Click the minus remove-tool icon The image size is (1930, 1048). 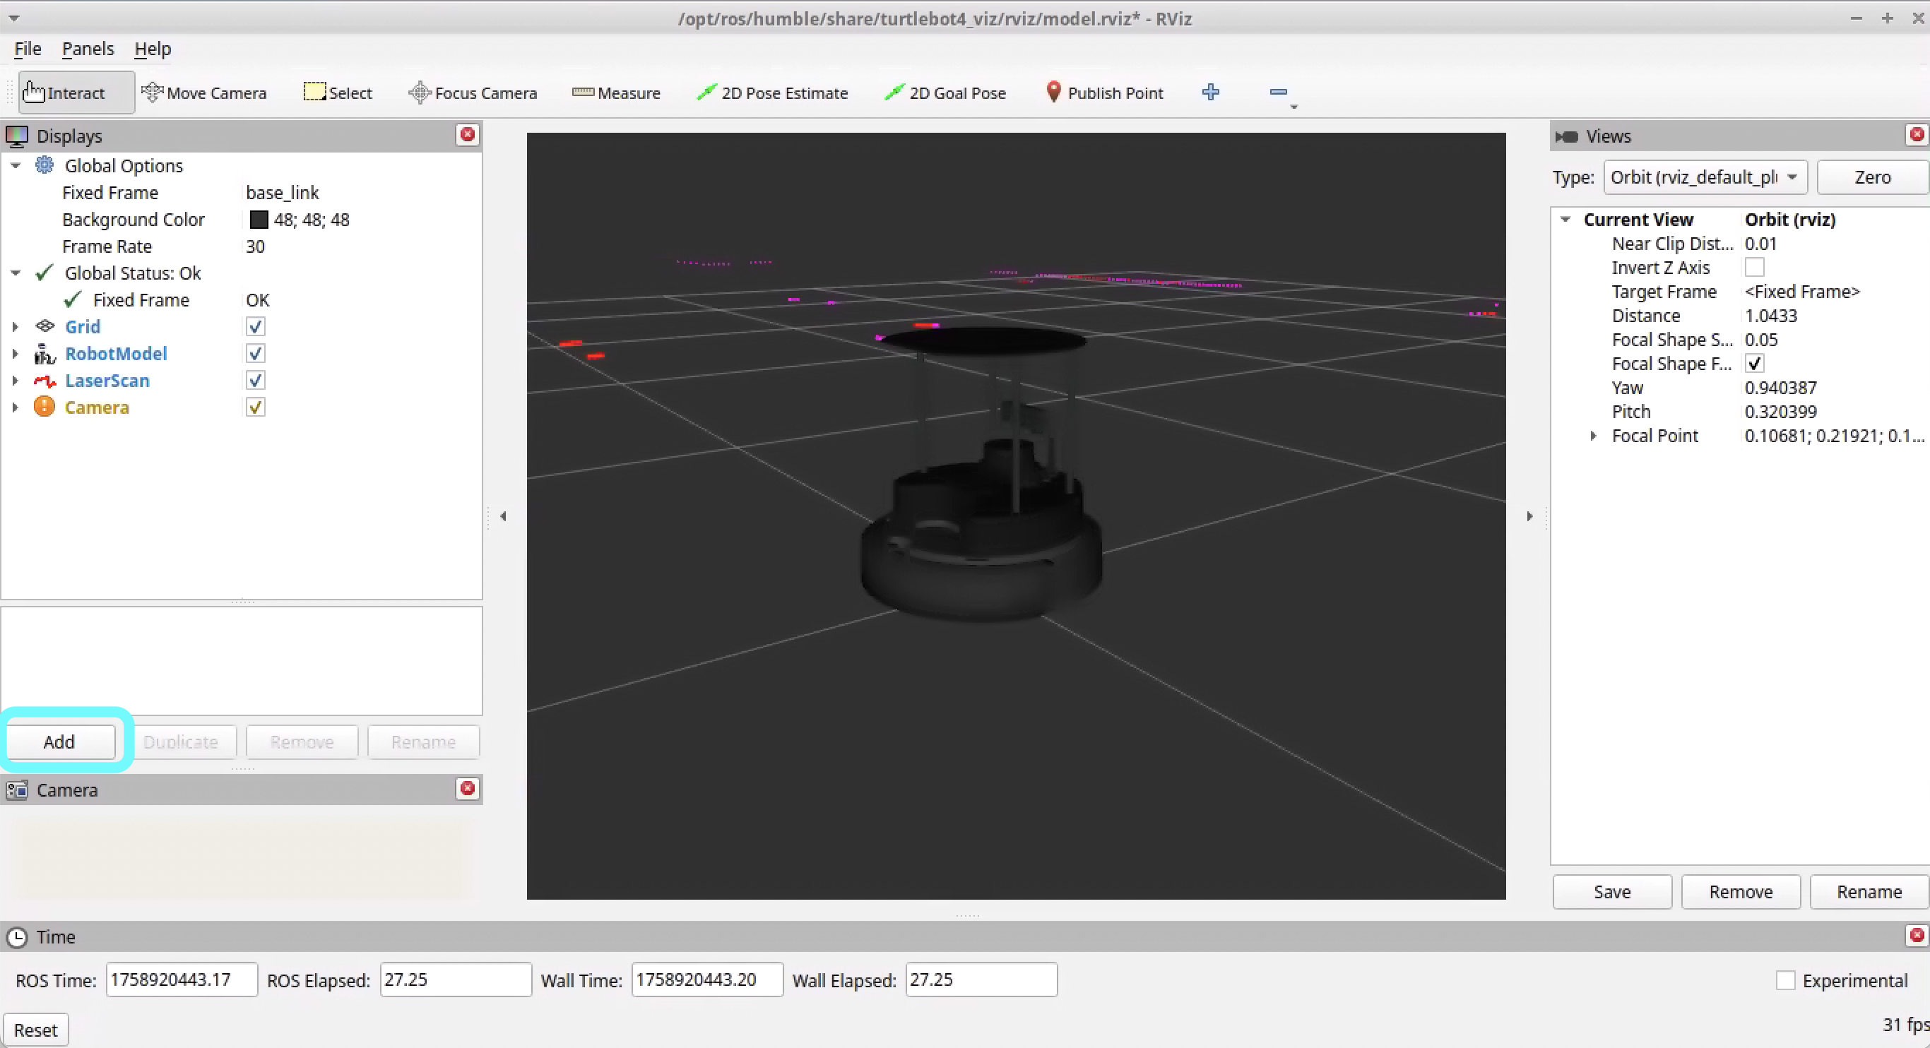click(1278, 92)
